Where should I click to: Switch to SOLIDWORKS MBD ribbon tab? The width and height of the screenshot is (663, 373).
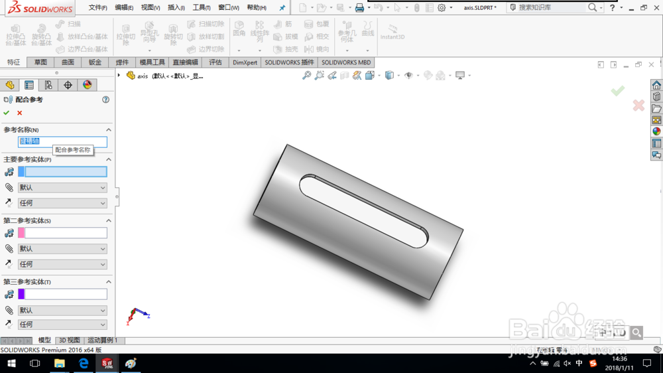tap(346, 62)
